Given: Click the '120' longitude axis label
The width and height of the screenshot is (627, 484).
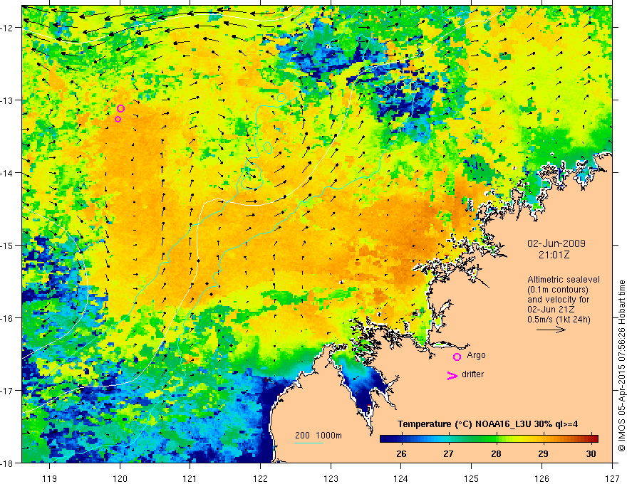Looking at the screenshot, I should pyautogui.click(x=120, y=478).
